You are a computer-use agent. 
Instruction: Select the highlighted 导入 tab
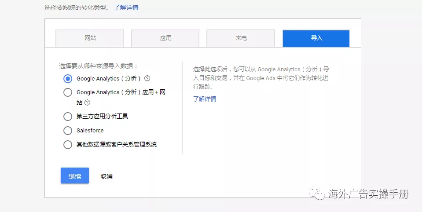[316, 38]
